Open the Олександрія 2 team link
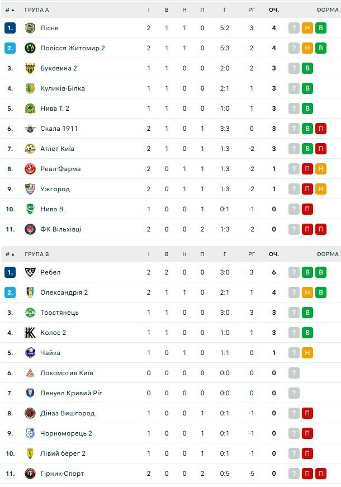 (64, 292)
